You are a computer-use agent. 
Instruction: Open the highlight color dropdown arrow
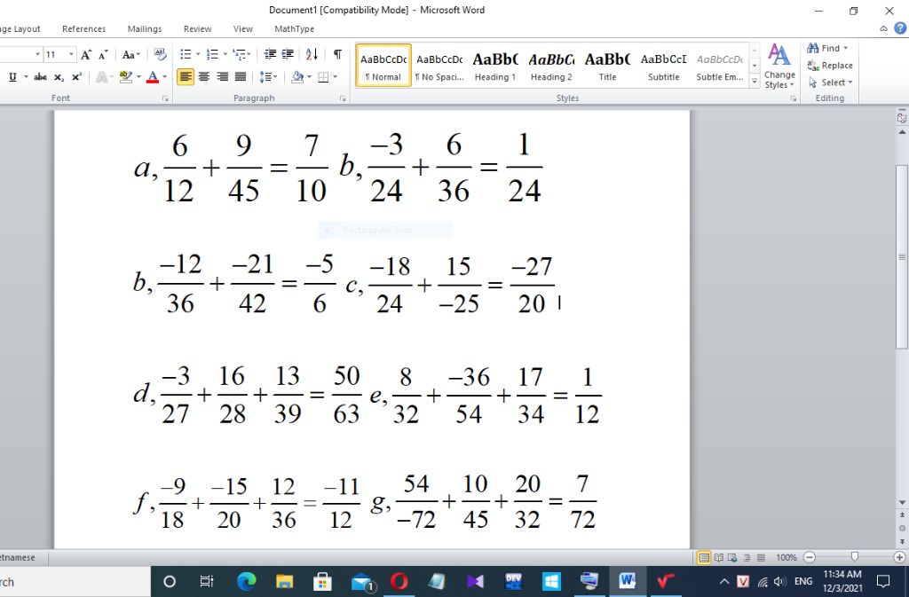(x=139, y=77)
